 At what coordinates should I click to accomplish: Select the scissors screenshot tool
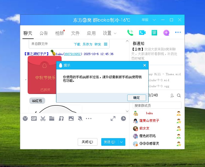coord(43,119)
